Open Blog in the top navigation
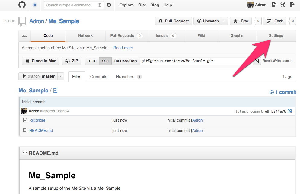300x194 pixels. 155,5
